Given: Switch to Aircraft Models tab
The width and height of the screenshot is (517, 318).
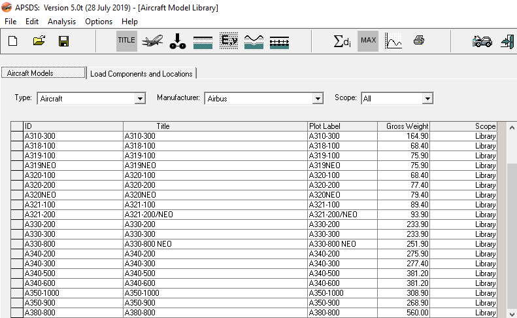Looking at the screenshot, I should pyautogui.click(x=43, y=73).
